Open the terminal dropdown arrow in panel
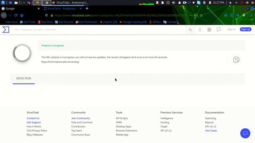 click(x=24, y=3)
